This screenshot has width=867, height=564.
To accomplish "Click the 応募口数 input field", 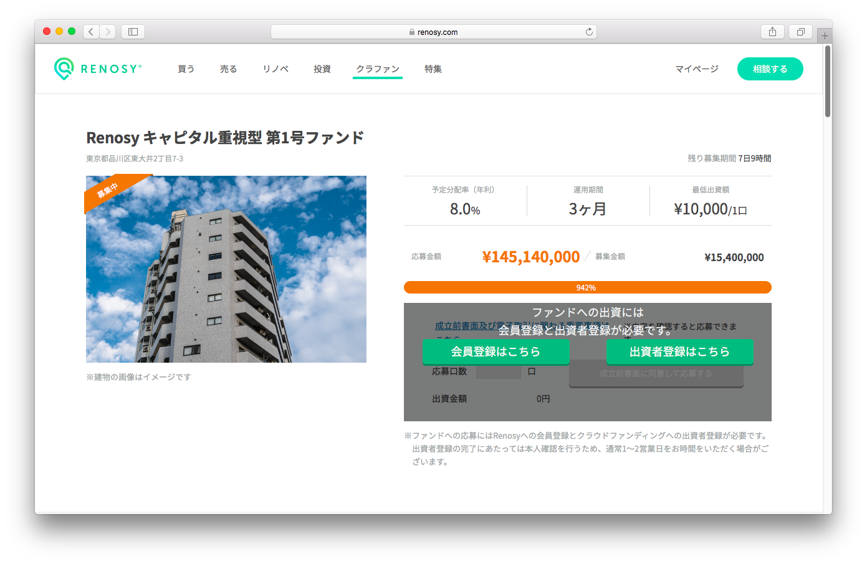I will coord(498,371).
